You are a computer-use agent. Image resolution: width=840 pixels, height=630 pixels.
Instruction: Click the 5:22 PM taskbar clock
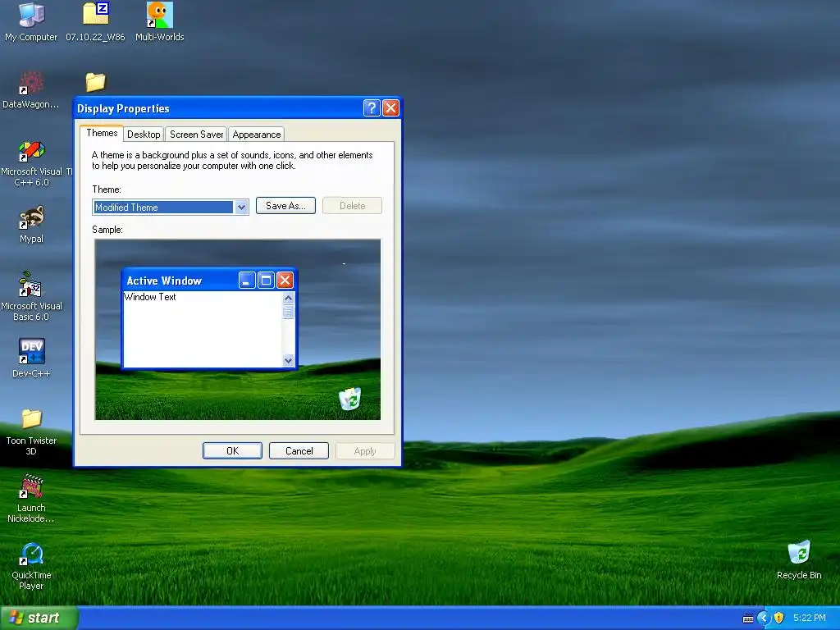(810, 618)
